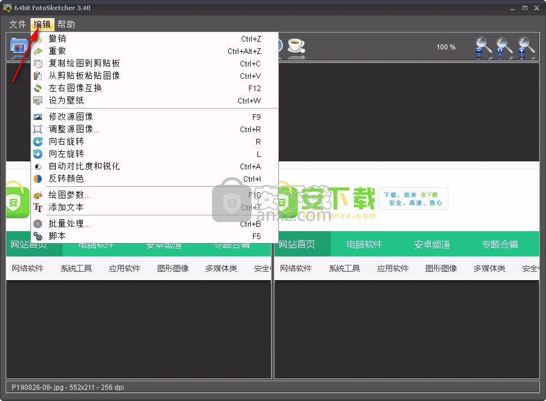Viewport: 546px width, 401px height.
Task: Select 脚本 entry
Action: (x=154, y=236)
